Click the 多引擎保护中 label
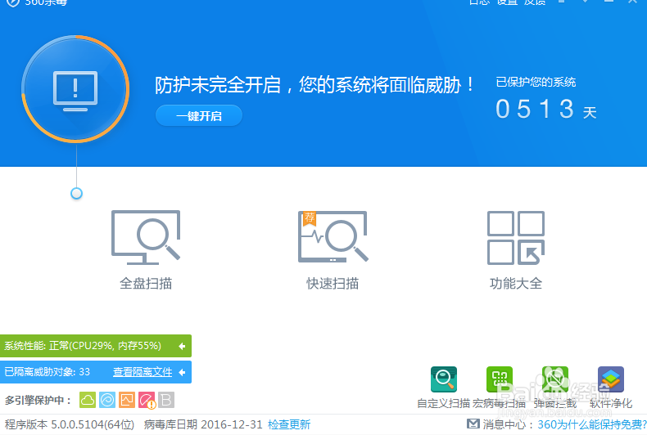647x435 pixels. [x=38, y=401]
